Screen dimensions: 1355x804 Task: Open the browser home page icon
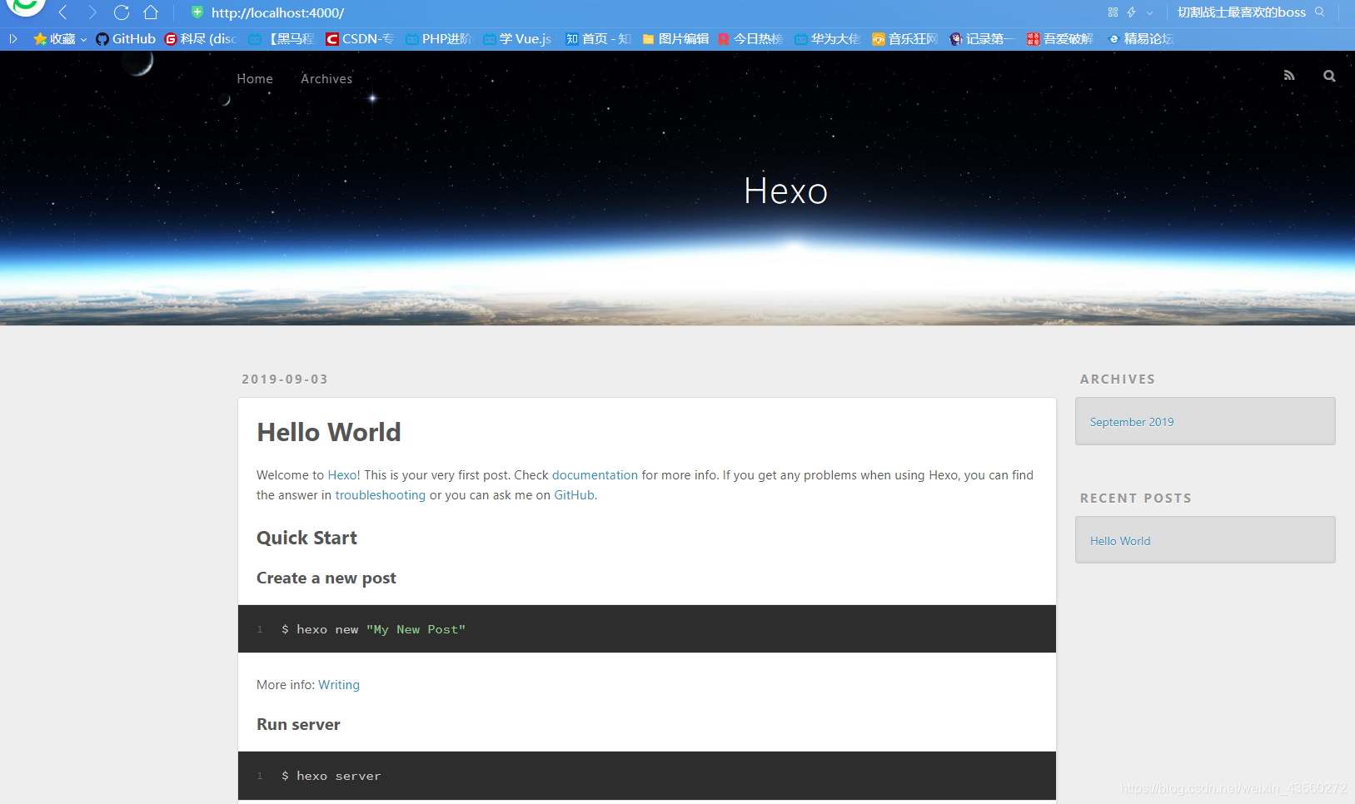(151, 12)
